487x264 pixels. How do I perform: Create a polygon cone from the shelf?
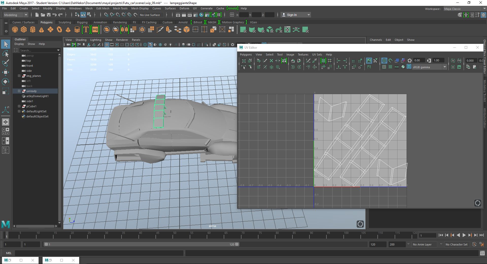[x=42, y=30]
